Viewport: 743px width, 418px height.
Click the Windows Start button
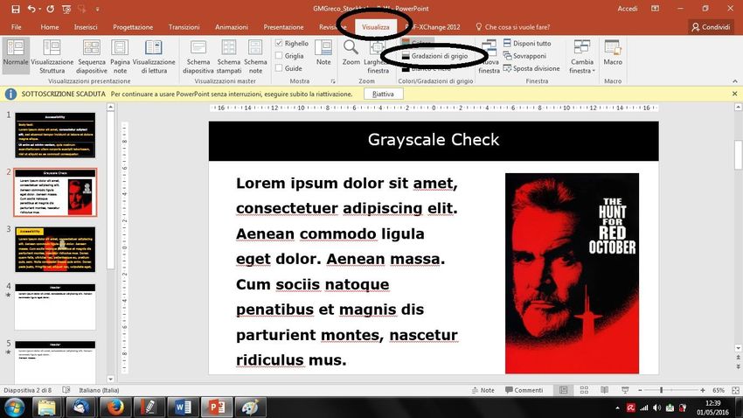(x=14, y=408)
